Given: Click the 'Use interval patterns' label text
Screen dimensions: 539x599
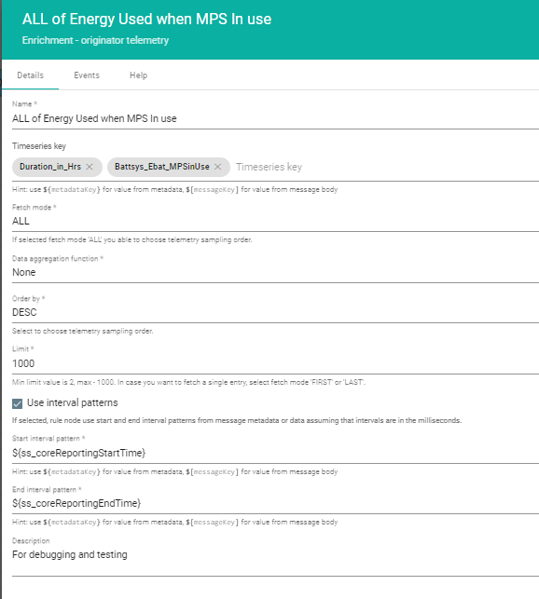Looking at the screenshot, I should click(73, 403).
